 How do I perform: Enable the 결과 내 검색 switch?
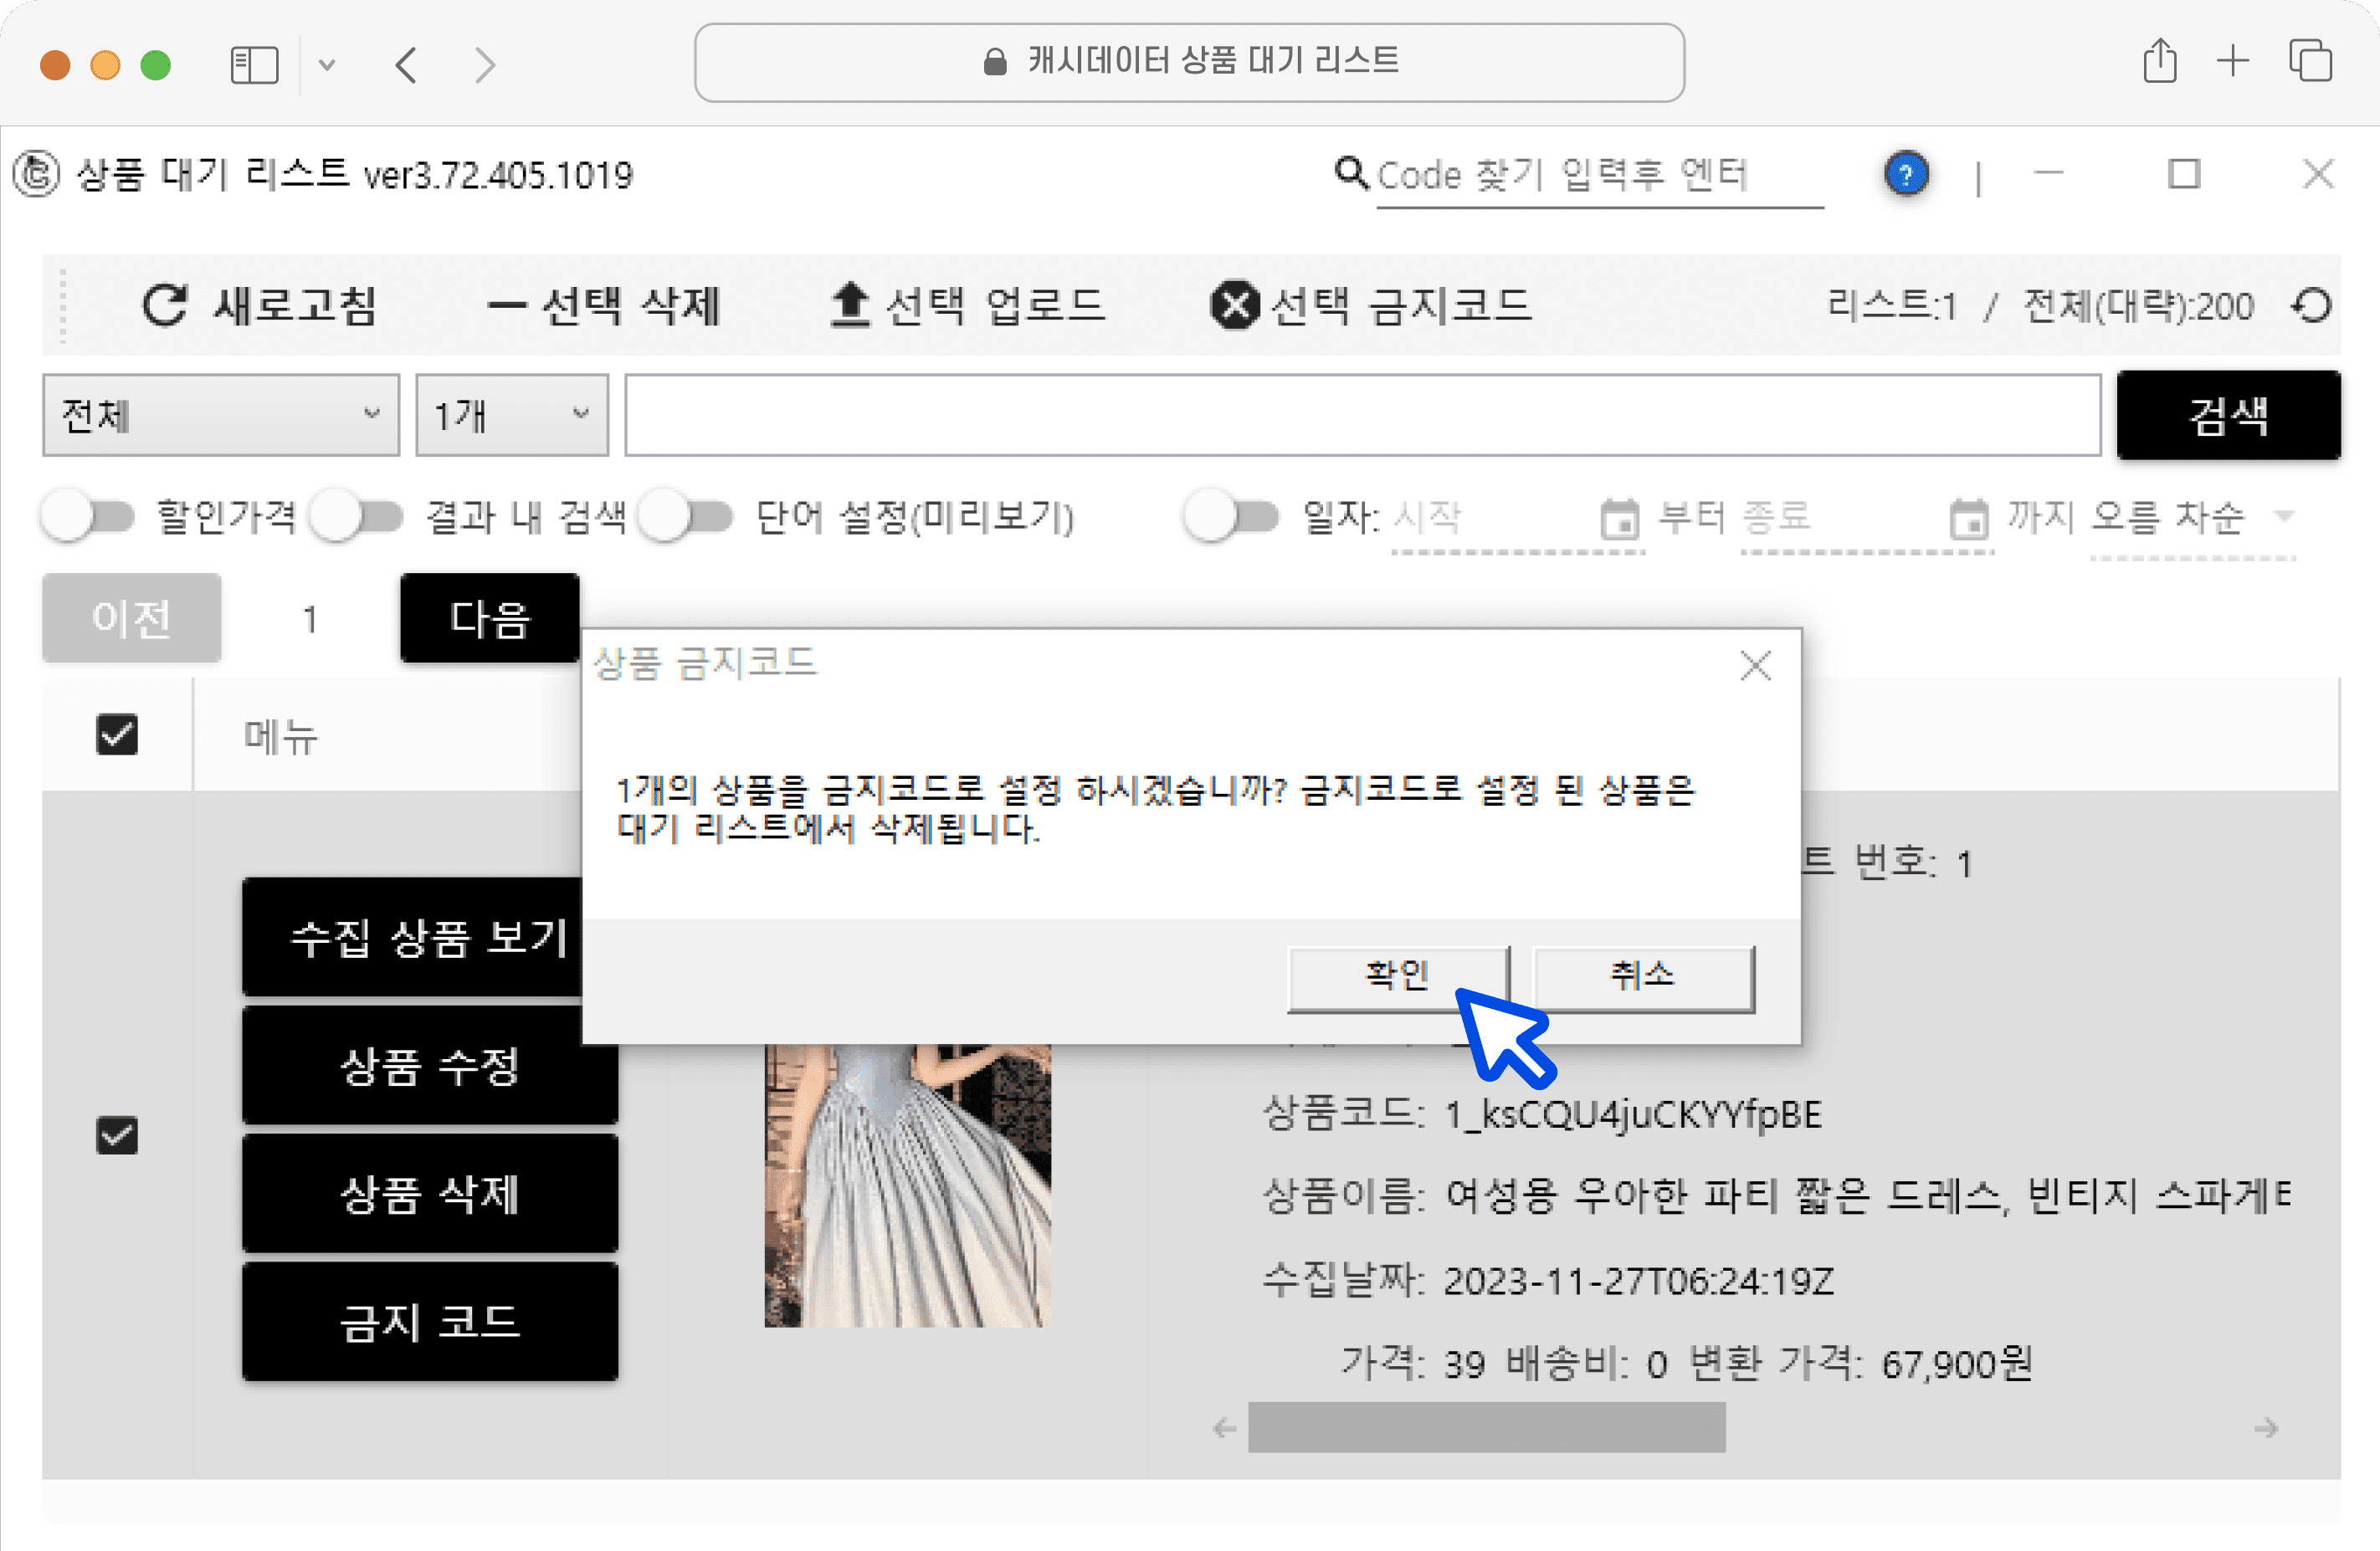click(x=357, y=517)
